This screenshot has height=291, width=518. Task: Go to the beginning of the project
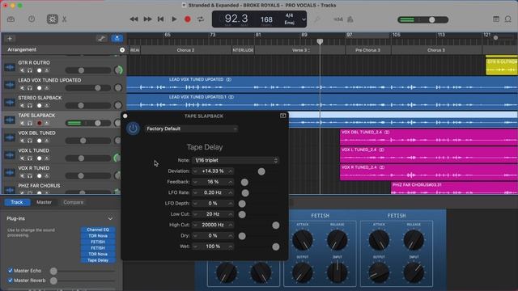click(x=160, y=19)
